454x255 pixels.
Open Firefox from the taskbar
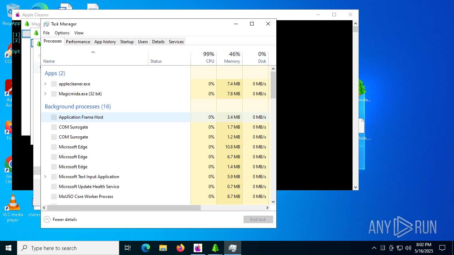180,248
